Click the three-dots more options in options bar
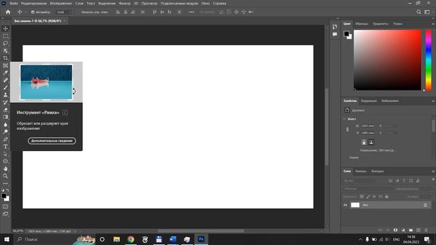Screen dimensions: 436x245 (191, 12)
